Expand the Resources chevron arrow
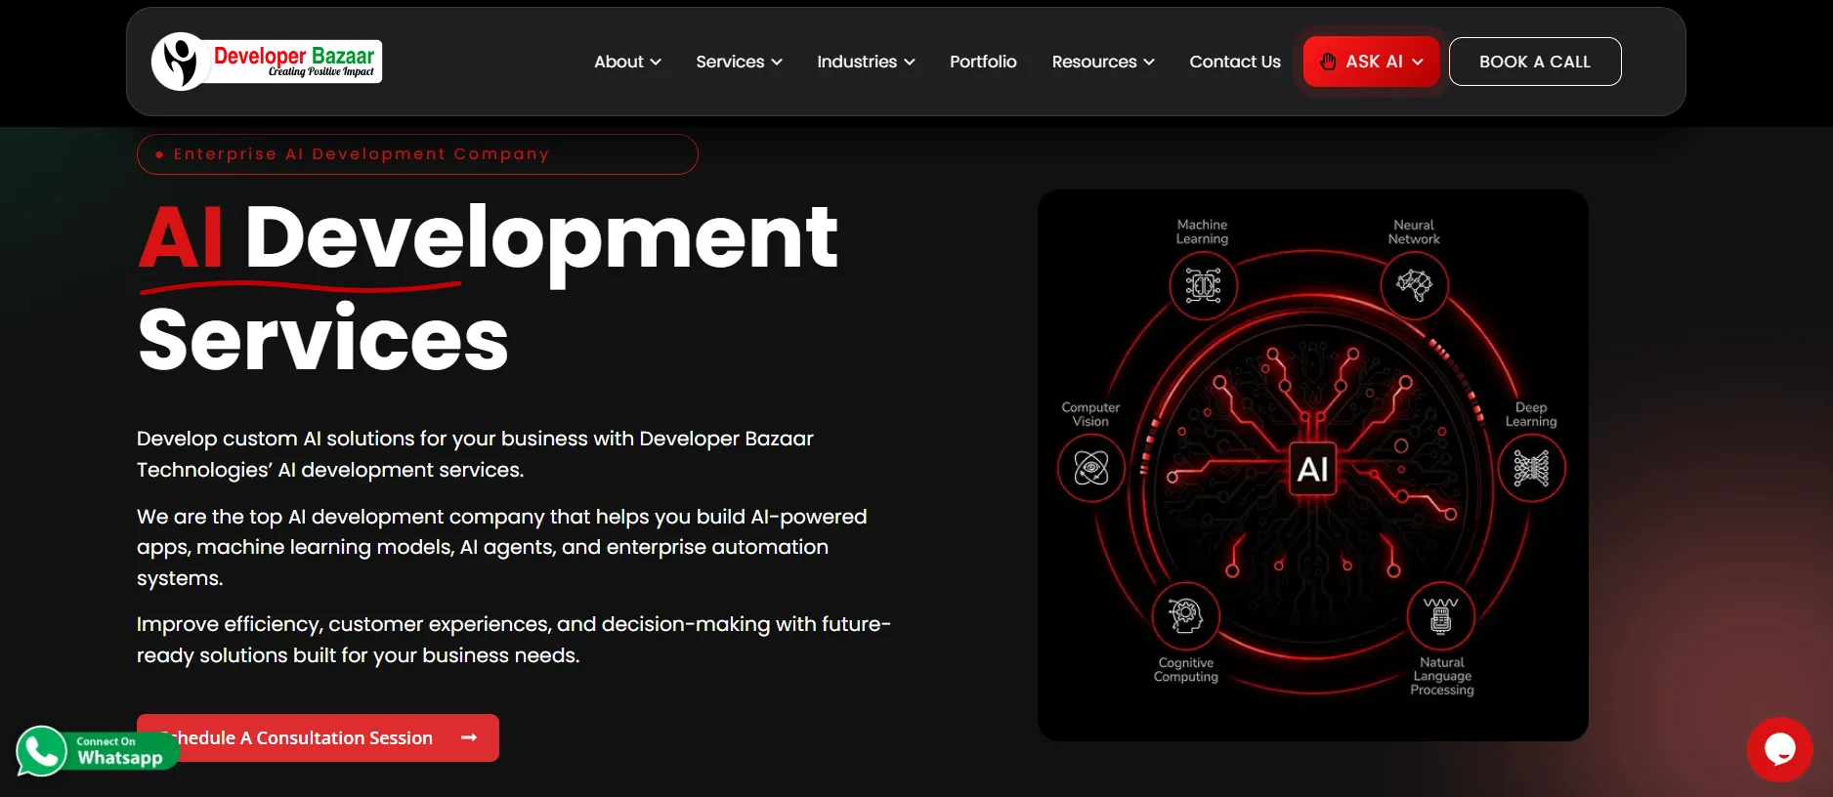1833x797 pixels. click(x=1149, y=62)
